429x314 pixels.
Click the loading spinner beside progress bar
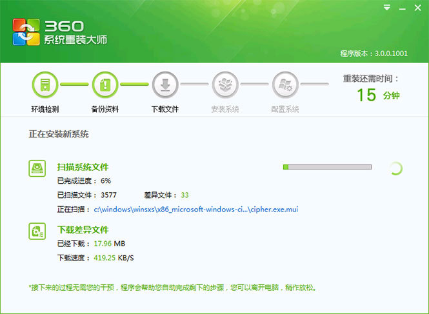pos(395,168)
